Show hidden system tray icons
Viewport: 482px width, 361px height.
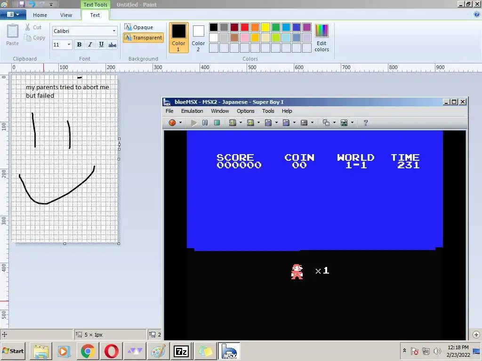(404, 351)
